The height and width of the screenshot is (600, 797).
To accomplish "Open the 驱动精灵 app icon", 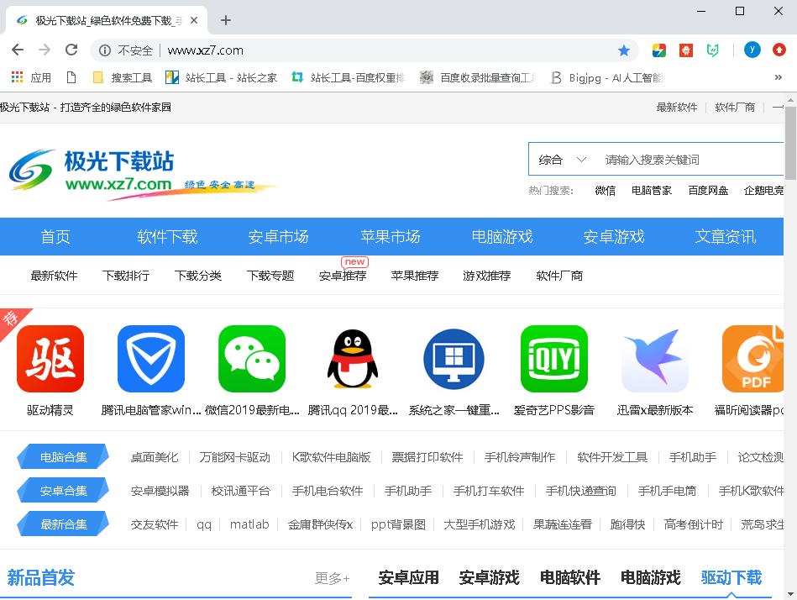I will (50, 358).
